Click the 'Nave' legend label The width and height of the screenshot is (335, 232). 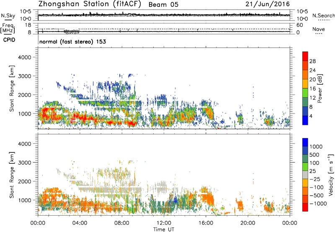pos(319,29)
